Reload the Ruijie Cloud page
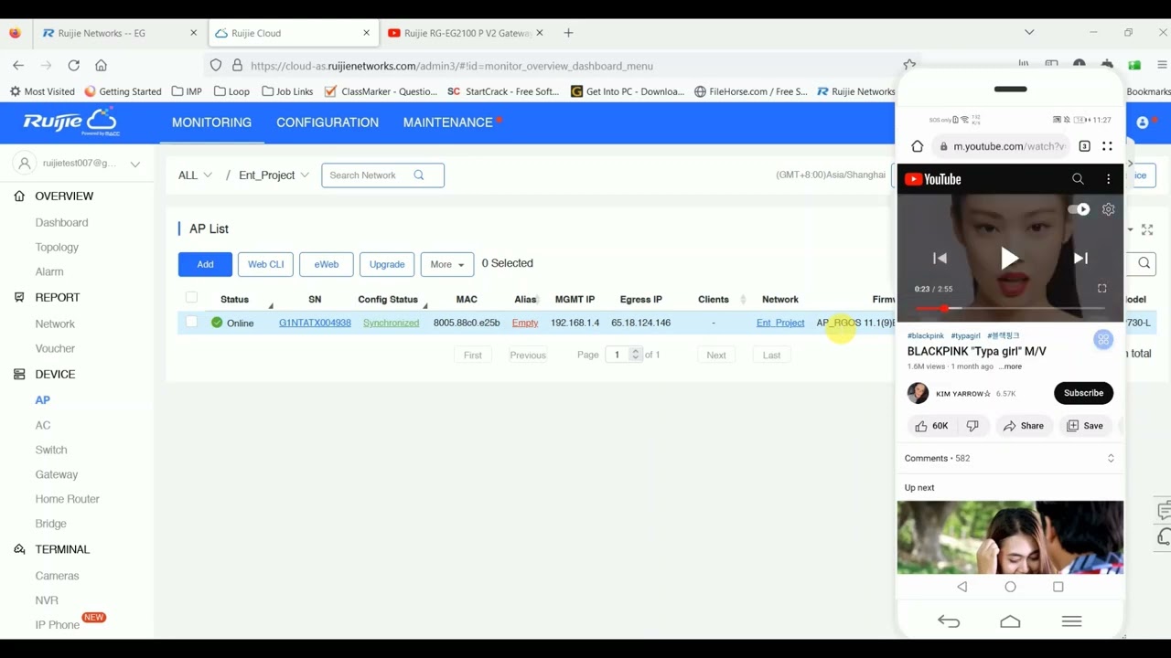 click(73, 66)
